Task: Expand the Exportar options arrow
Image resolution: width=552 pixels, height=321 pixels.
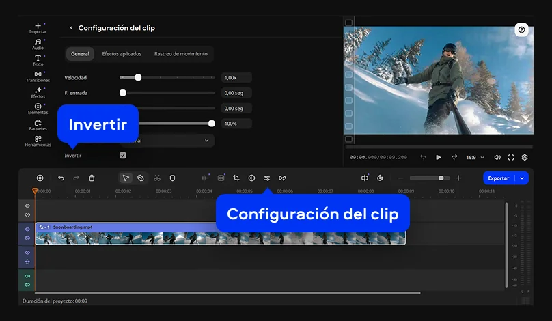Action: point(523,178)
